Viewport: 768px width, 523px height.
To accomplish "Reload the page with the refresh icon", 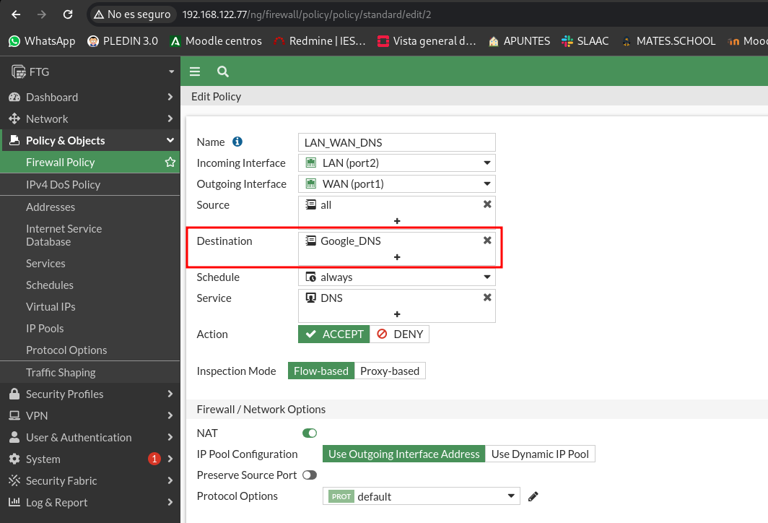I will 68,14.
